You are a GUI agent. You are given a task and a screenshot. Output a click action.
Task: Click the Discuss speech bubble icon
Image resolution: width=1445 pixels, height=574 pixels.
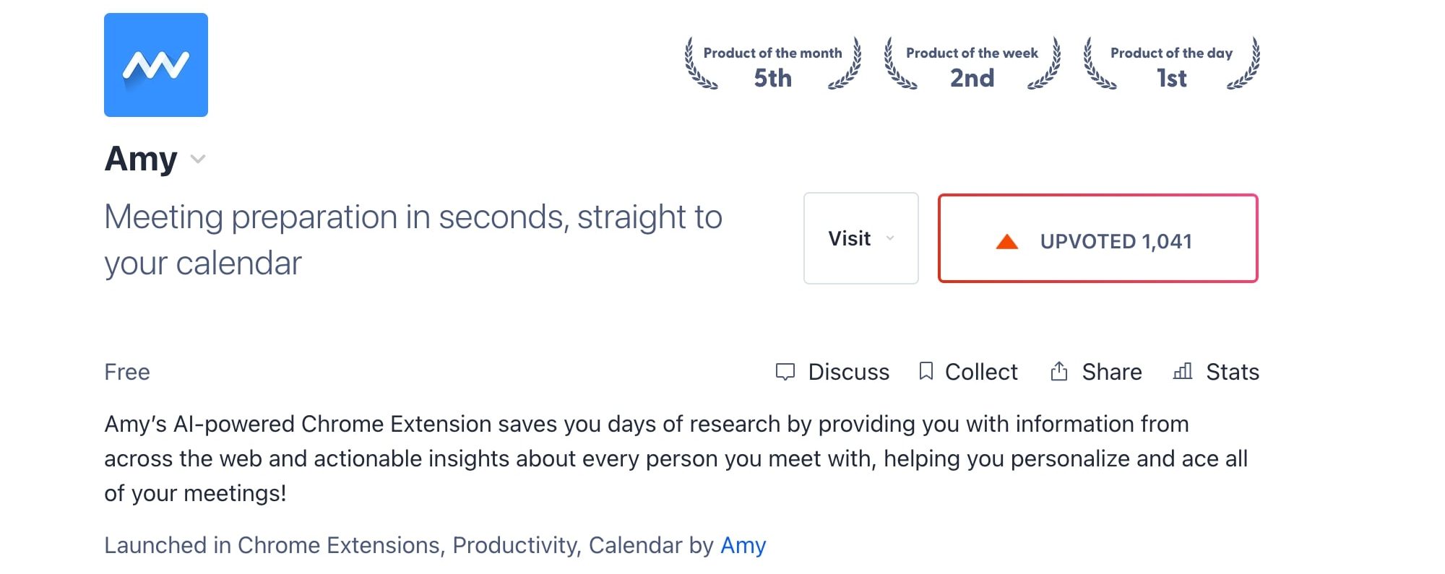click(x=785, y=372)
